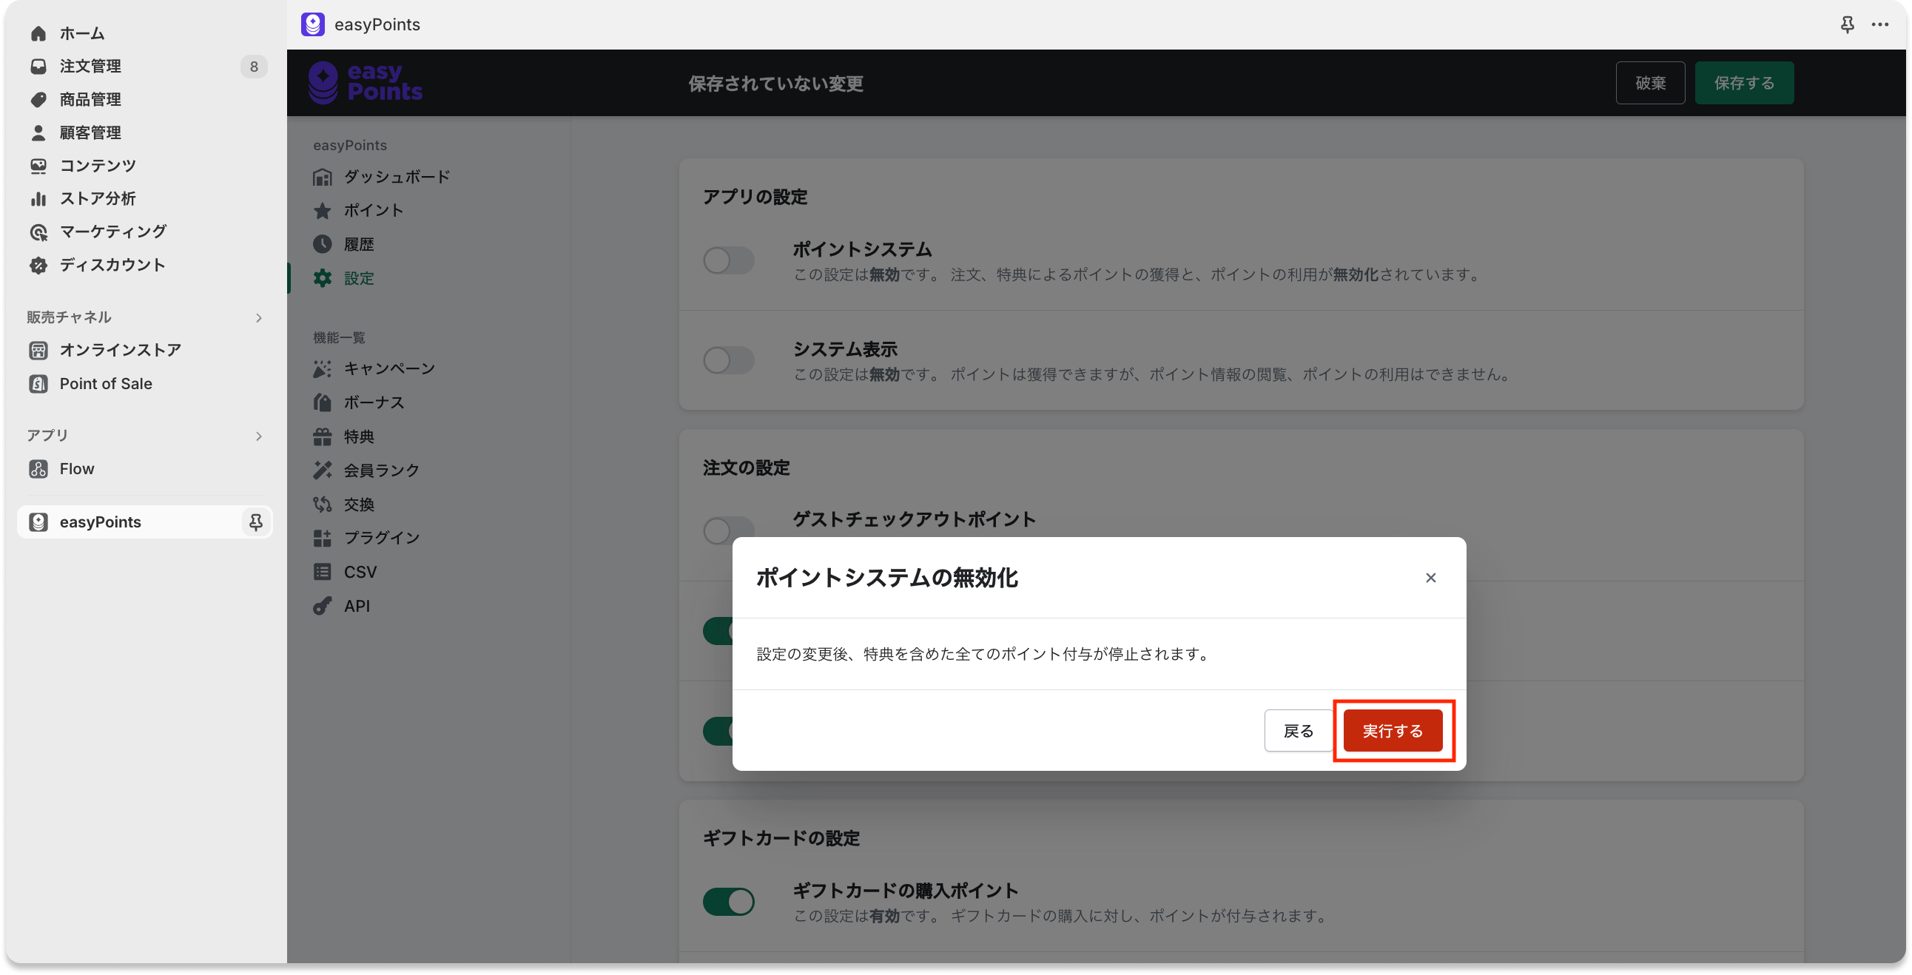1912x975 pixels.
Task: Open 注文管理 in the sidebar menu
Action: tap(90, 67)
